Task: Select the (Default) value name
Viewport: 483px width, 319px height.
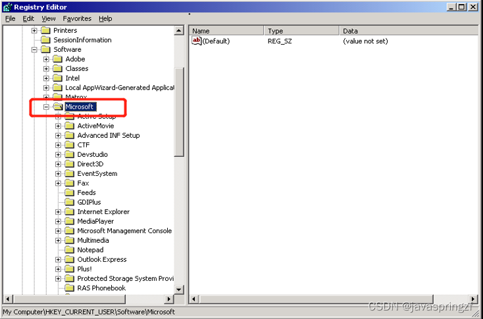Action: click(216, 41)
